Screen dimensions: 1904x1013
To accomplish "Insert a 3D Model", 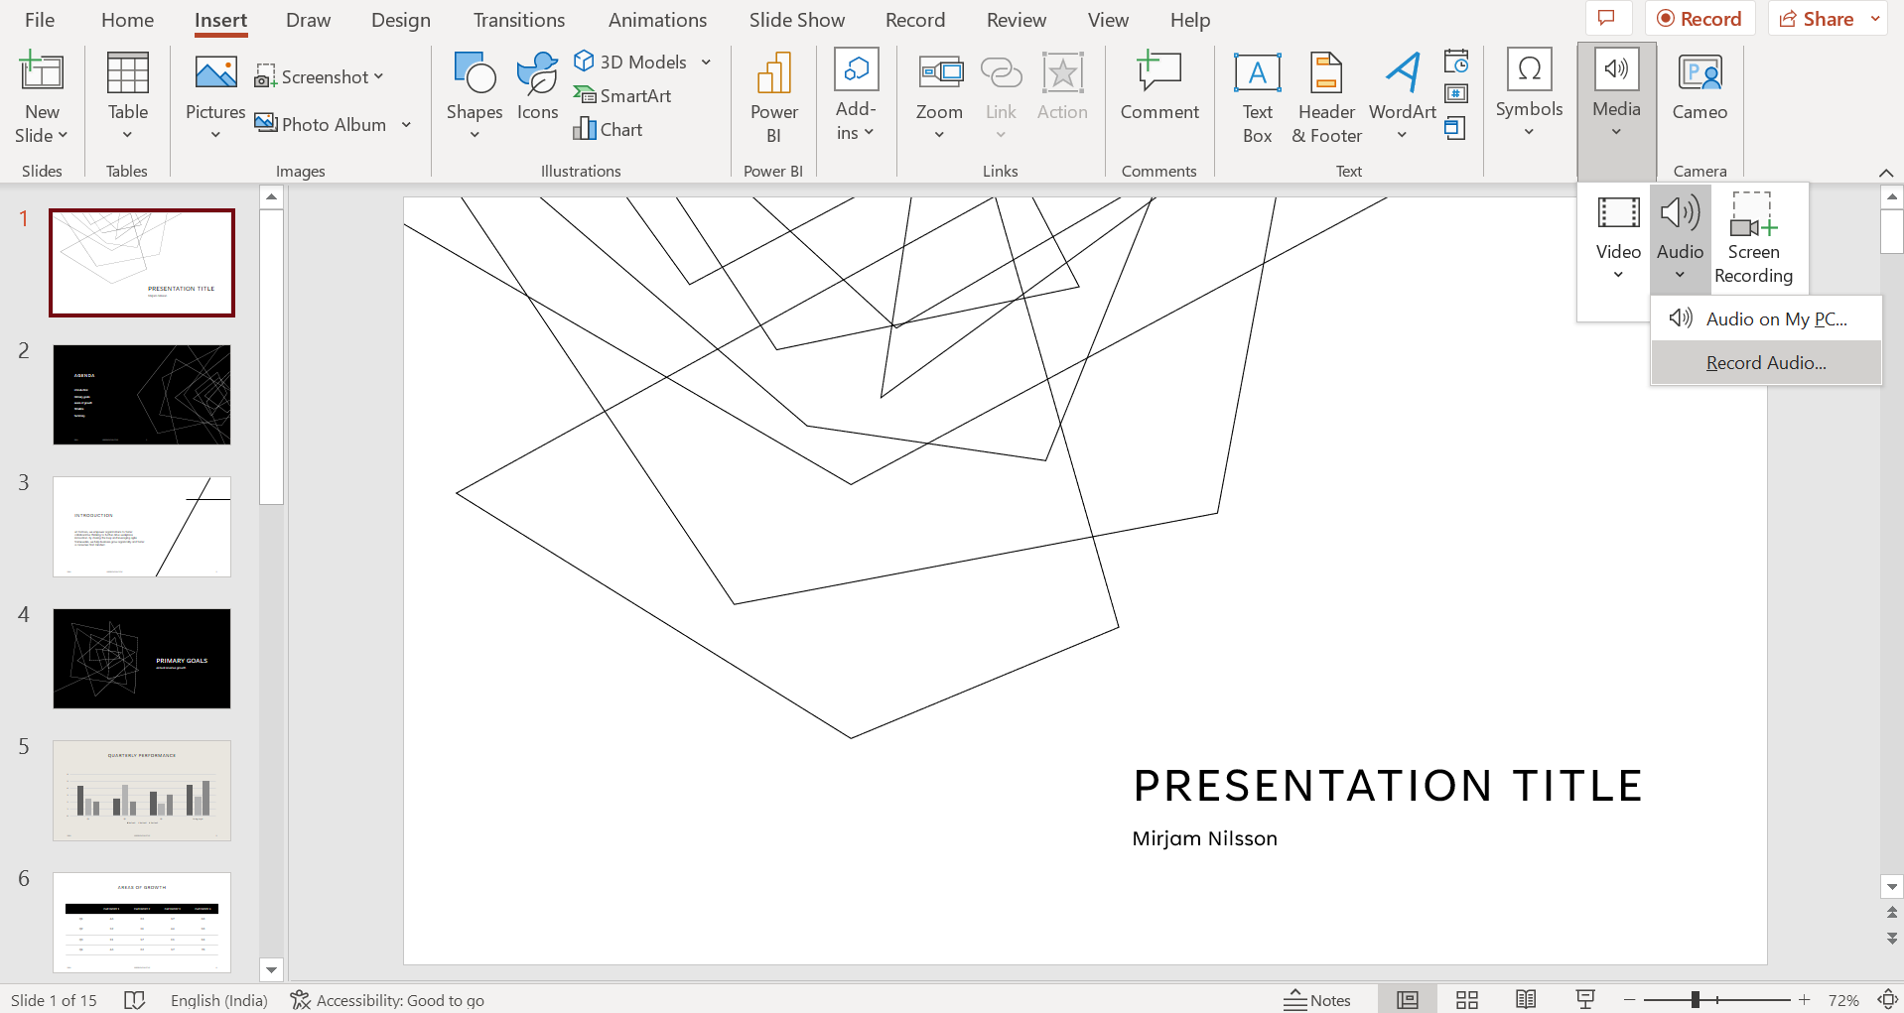I will 632,61.
